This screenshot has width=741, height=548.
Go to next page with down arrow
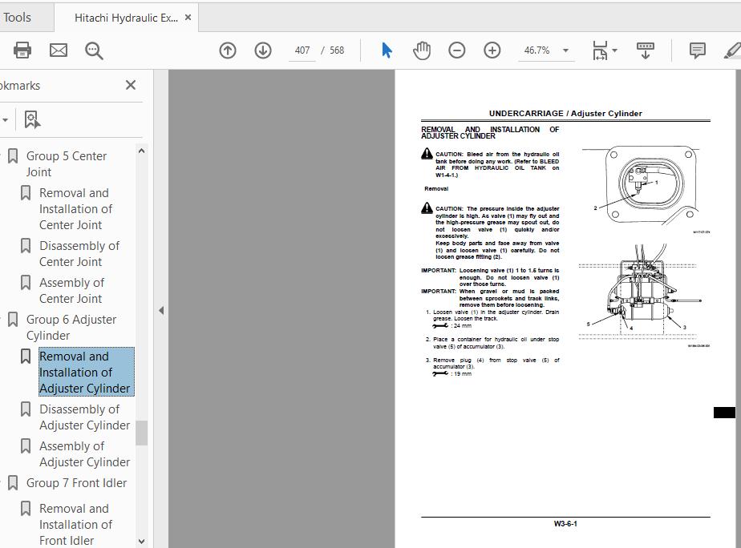point(262,50)
